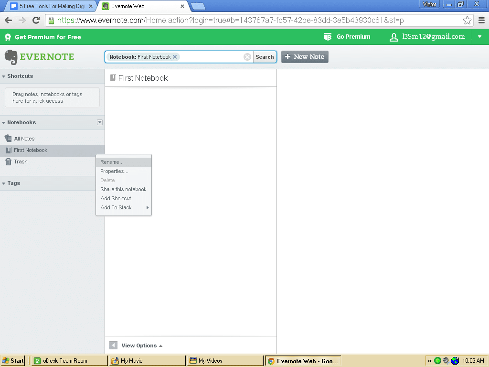
Task: Click the Go Premium link
Action: click(353, 37)
